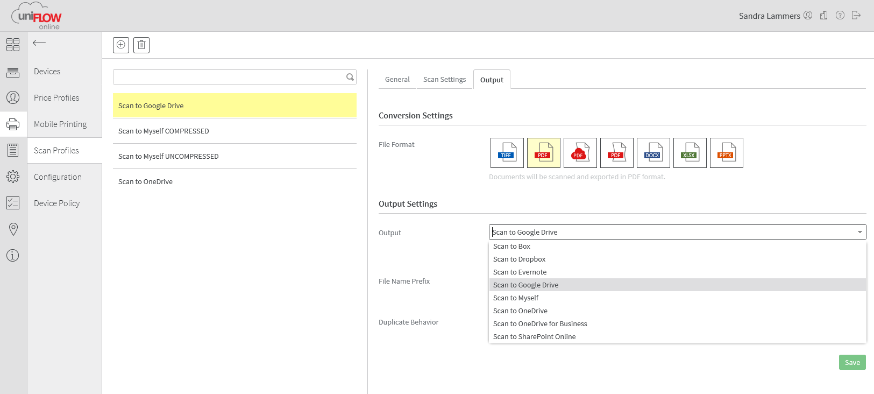Click the search magnifier icon

tap(350, 77)
